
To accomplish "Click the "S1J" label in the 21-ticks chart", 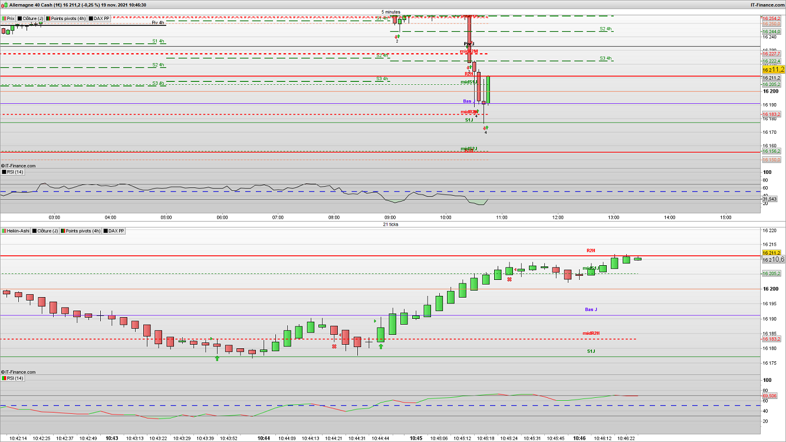I will [x=591, y=351].
